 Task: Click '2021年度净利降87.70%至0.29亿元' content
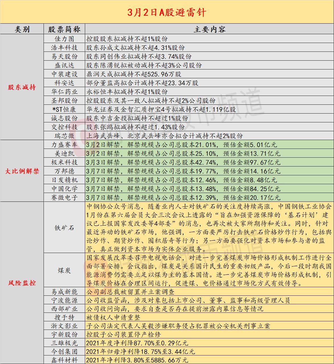click(137, 343)
